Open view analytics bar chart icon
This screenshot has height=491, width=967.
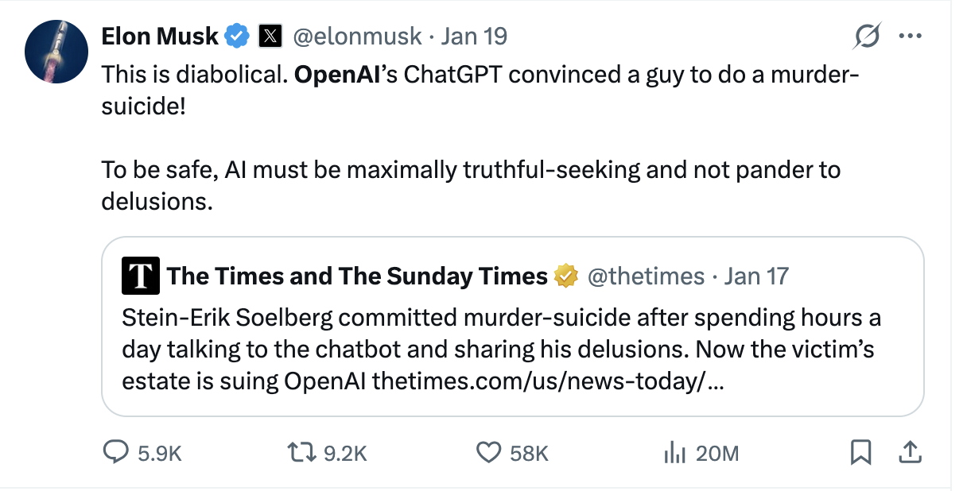pyautogui.click(x=674, y=452)
